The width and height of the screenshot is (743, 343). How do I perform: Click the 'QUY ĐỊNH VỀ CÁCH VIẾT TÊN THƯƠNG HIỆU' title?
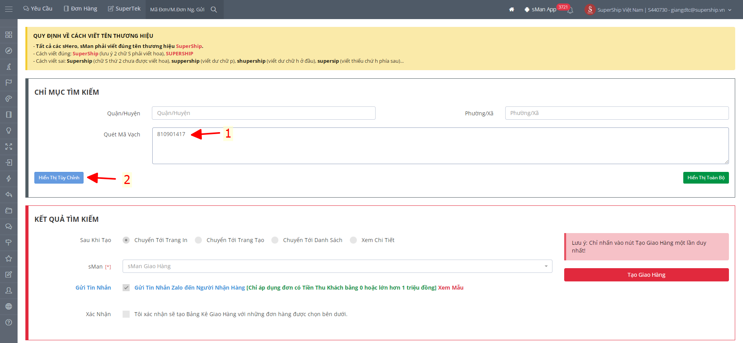tap(93, 36)
